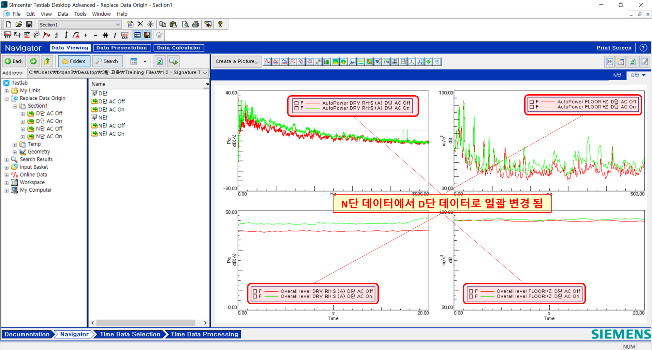The width and height of the screenshot is (652, 350).
Task: Go to Documentation workflow step
Action: coord(27,334)
